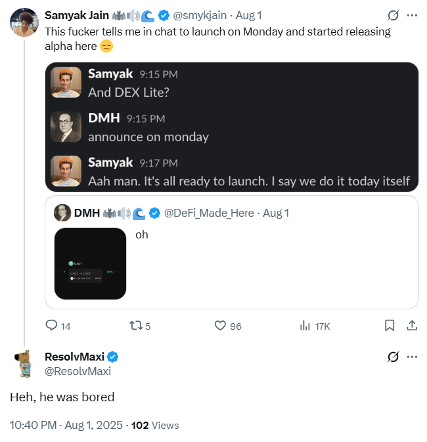Open Samyak Jain's profile picture

(x=24, y=22)
